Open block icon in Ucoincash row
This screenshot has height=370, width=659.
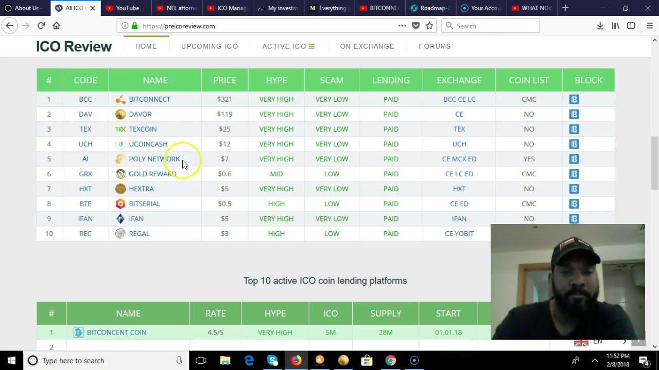click(x=574, y=144)
